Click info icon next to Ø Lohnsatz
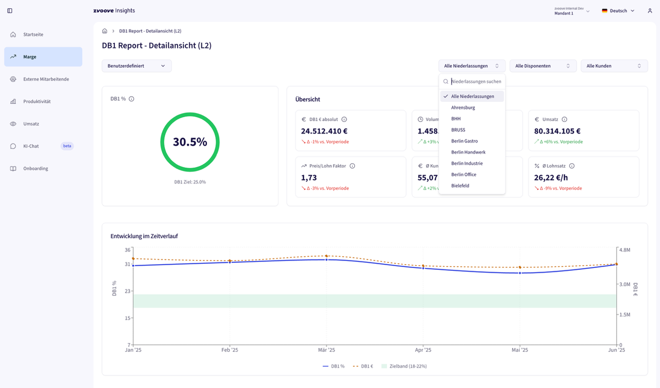This screenshot has height=388, width=660. (x=572, y=166)
